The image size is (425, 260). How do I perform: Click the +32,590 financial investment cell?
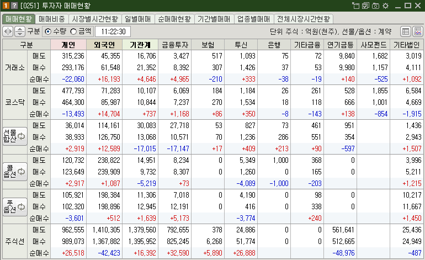[175, 253]
